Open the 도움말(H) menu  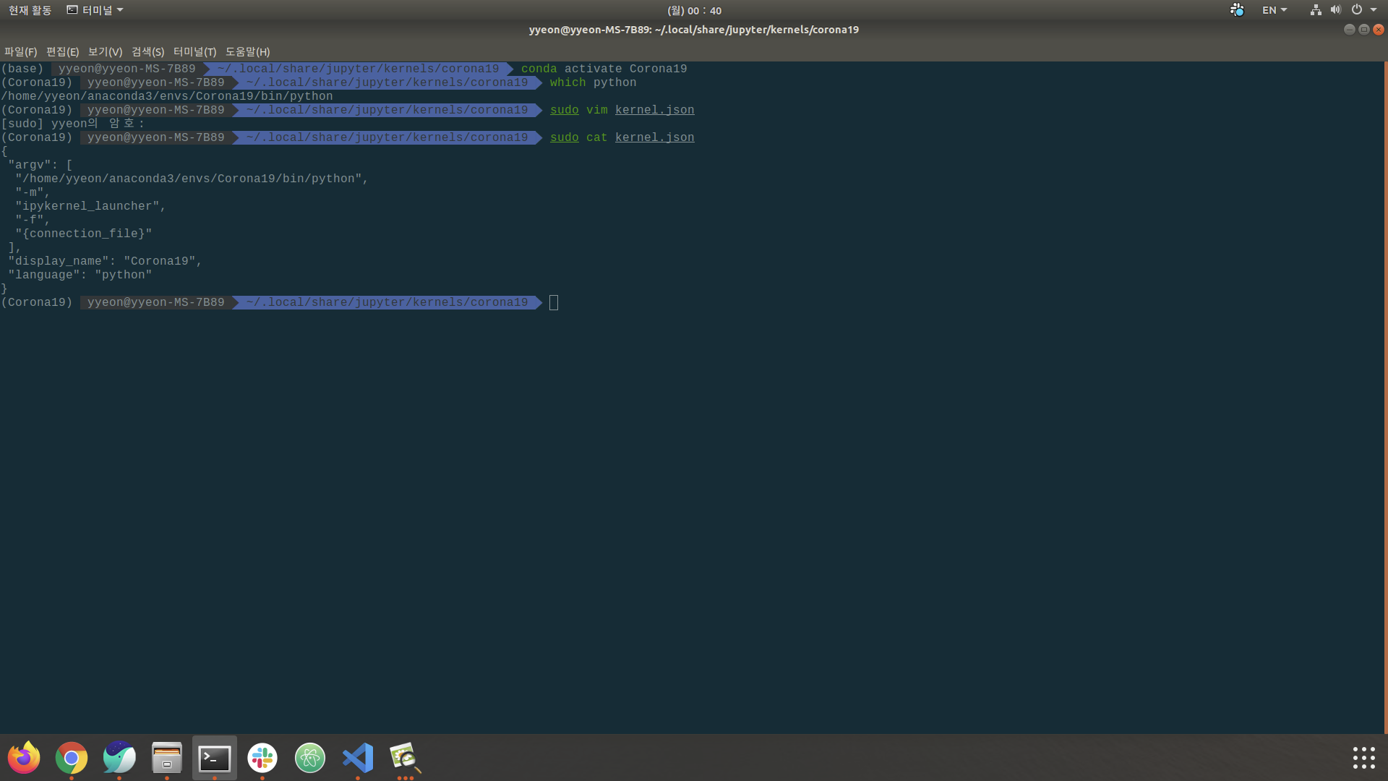coord(247,51)
